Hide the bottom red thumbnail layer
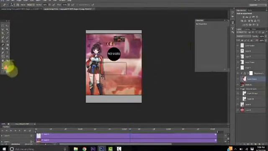268x151 pixels. pos(237,110)
